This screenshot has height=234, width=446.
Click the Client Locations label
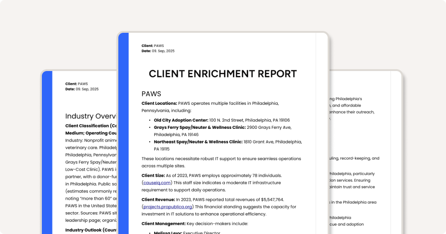pos(159,103)
